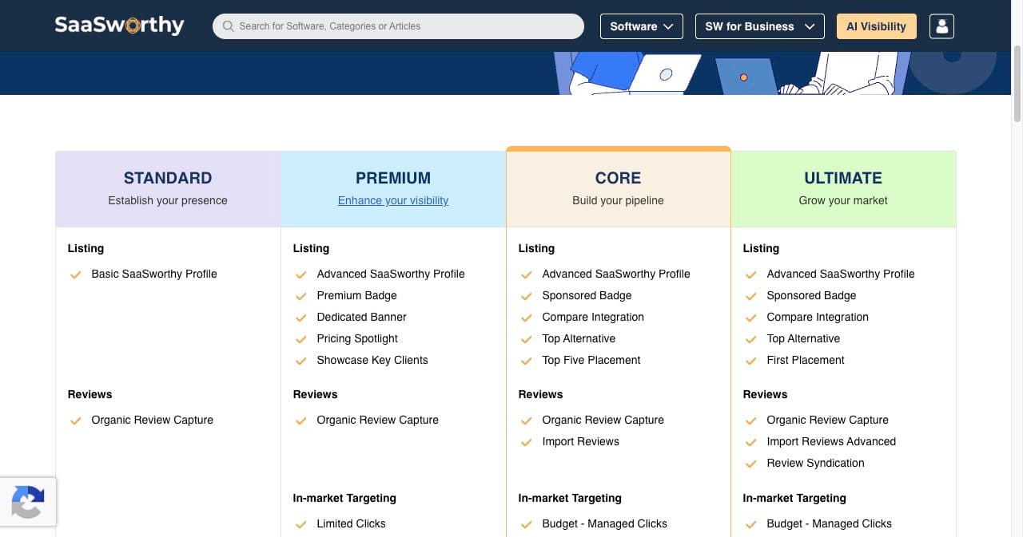
Task: Click the AI Visibility button
Action: point(876,26)
